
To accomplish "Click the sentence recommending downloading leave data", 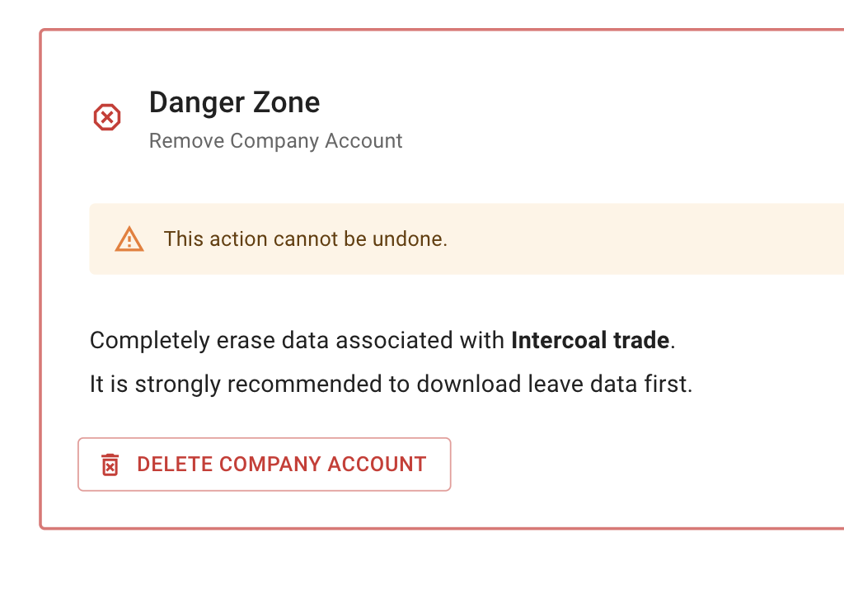I will coord(391,384).
